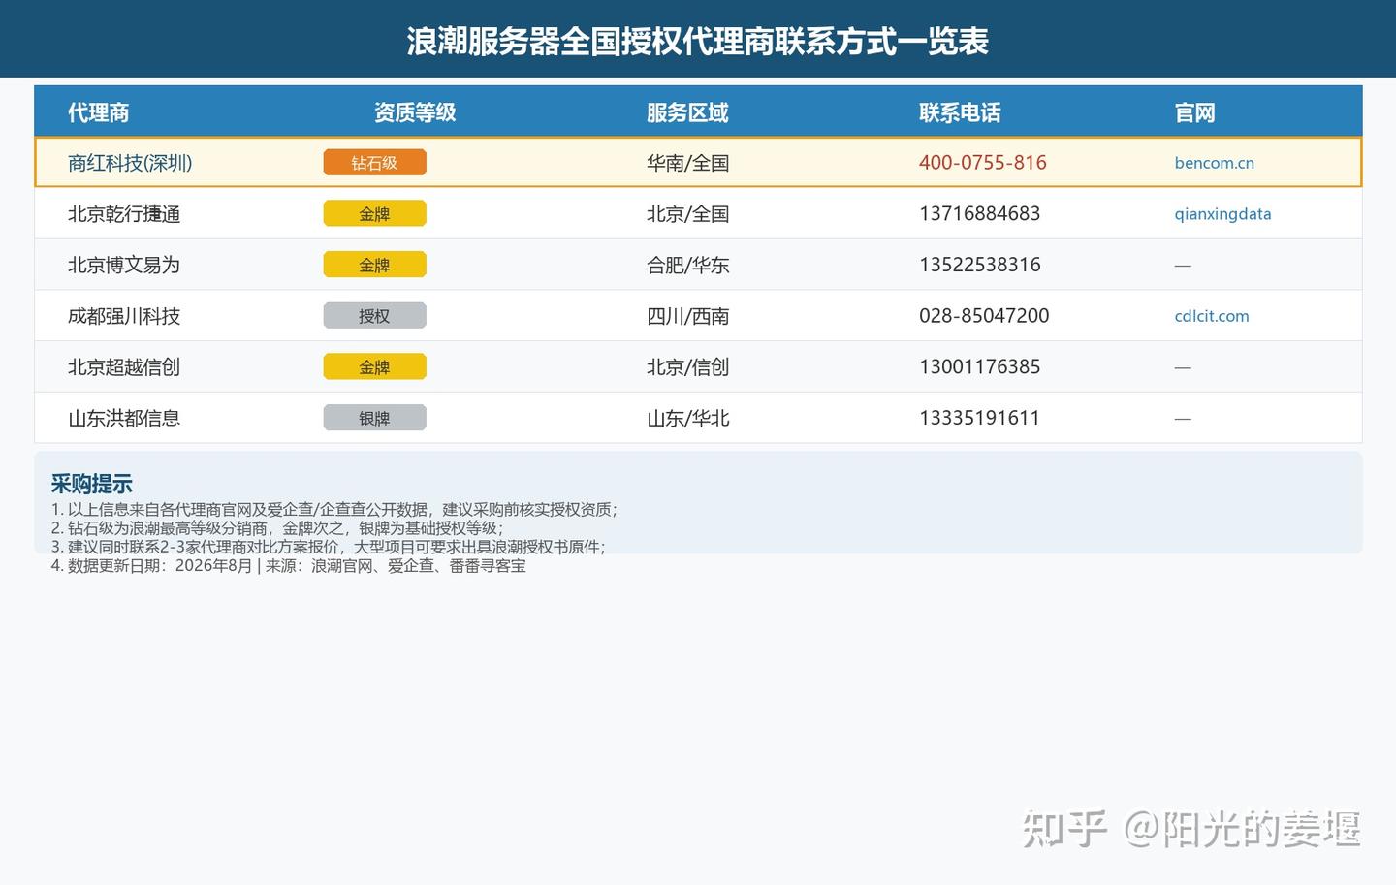1396x885 pixels.
Task: Click the 官网 column header
Action: pyautogui.click(x=1194, y=112)
